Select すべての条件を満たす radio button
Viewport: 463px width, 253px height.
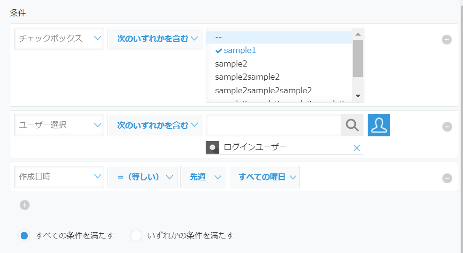pyautogui.click(x=24, y=235)
